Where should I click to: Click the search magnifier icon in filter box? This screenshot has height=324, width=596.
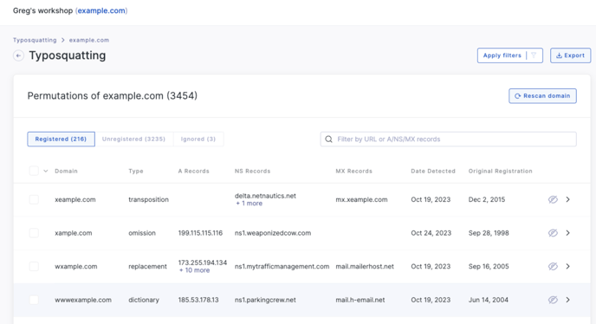tap(329, 139)
